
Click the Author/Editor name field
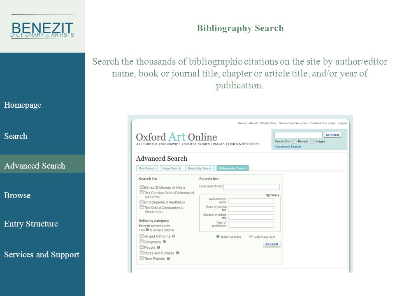[x=251, y=201]
